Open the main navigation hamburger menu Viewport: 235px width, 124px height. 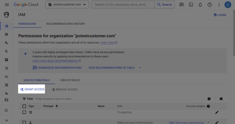[7, 5]
